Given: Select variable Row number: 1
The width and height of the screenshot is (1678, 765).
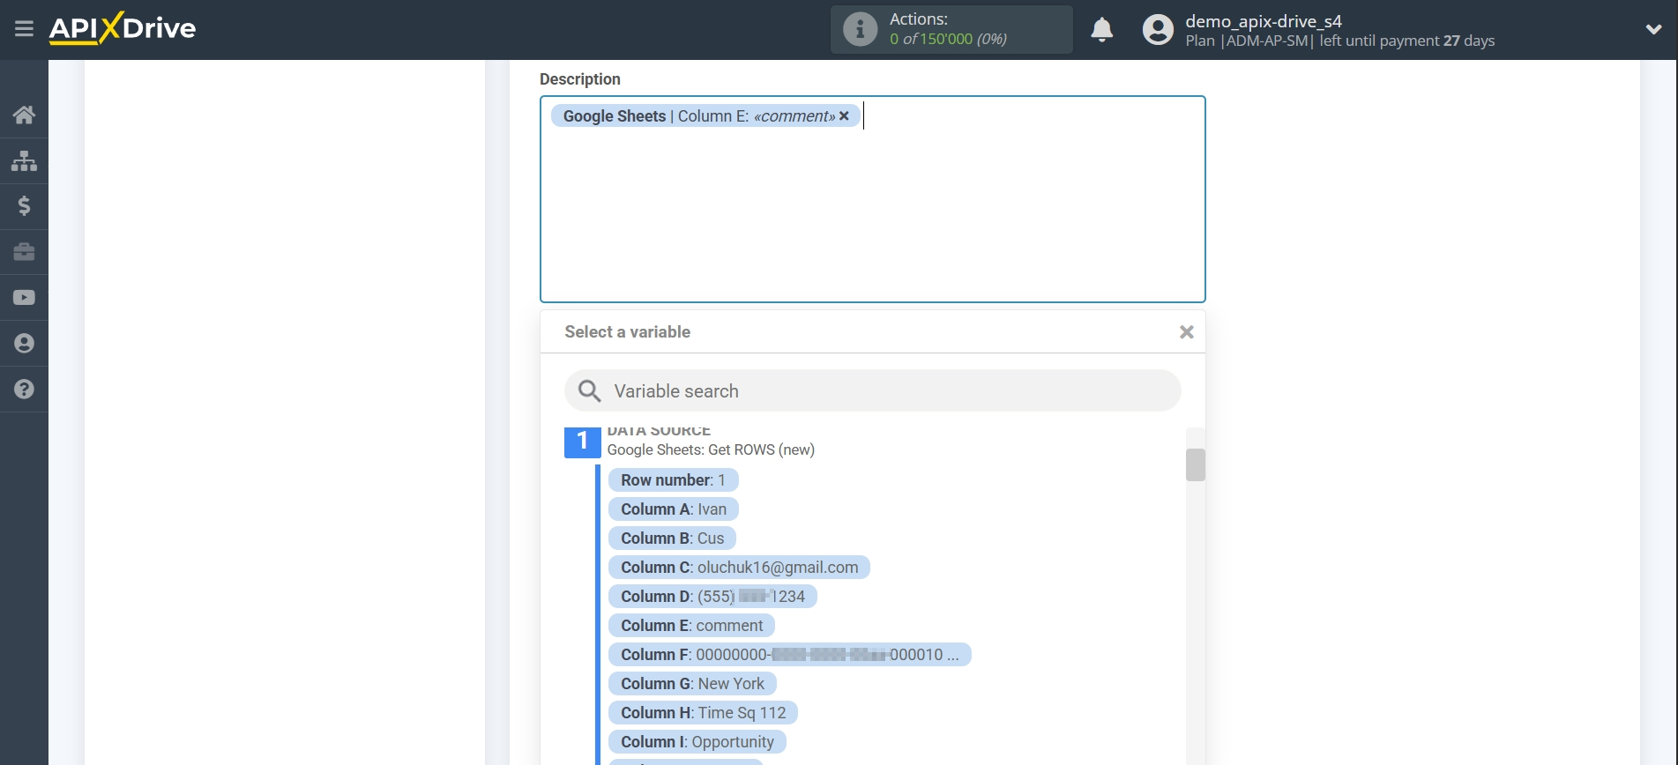Looking at the screenshot, I should 673,480.
